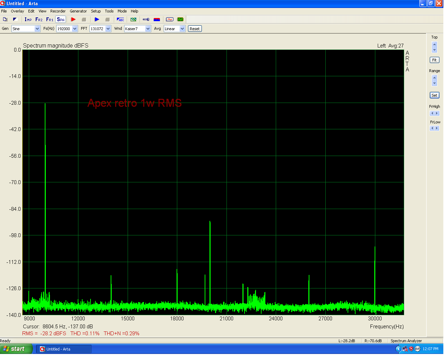Screen dimensions: 444x355
Task: Click the green signal scope icon
Action: (x=180, y=19)
